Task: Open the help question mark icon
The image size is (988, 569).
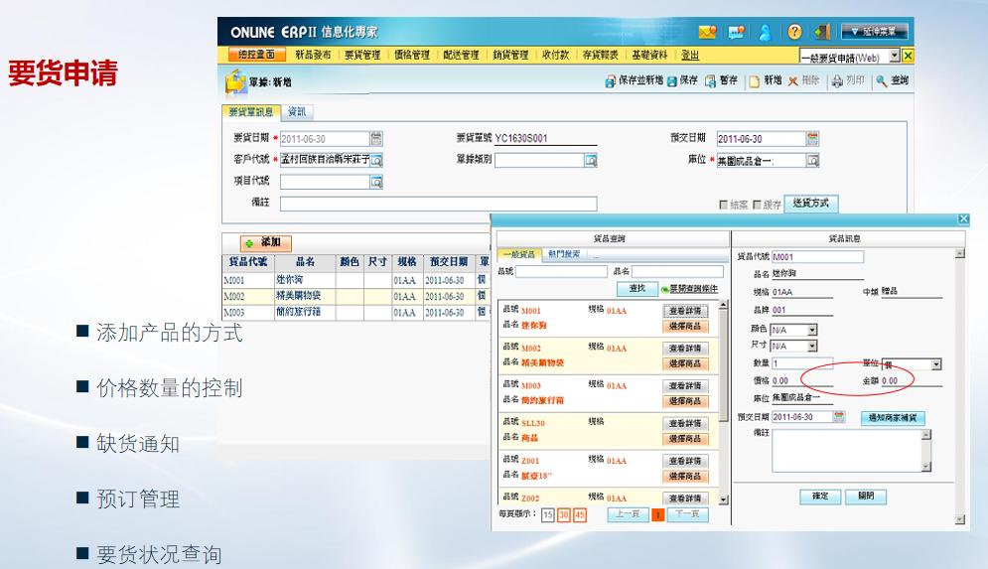Action: (794, 32)
